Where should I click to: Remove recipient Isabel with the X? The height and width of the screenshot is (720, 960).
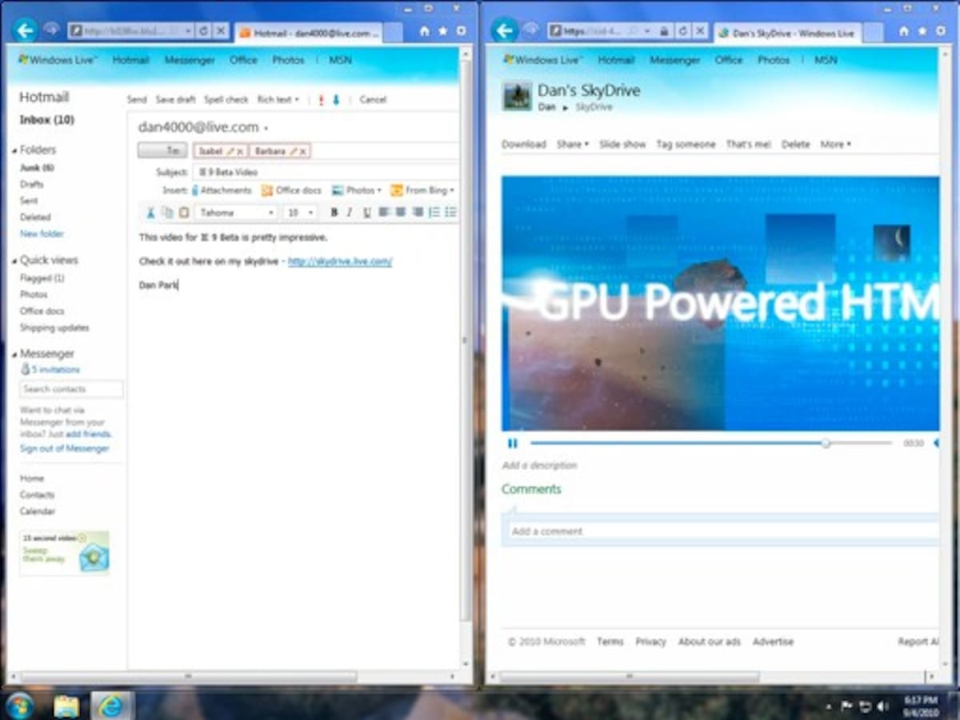240,151
